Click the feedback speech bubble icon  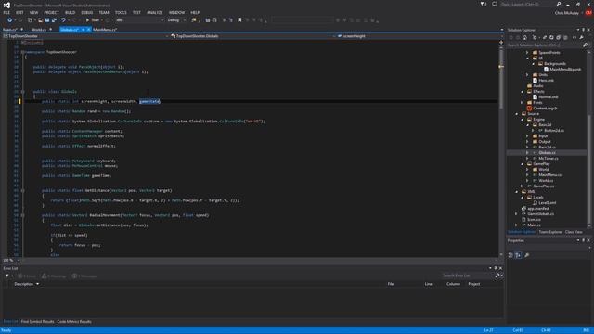click(495, 4)
